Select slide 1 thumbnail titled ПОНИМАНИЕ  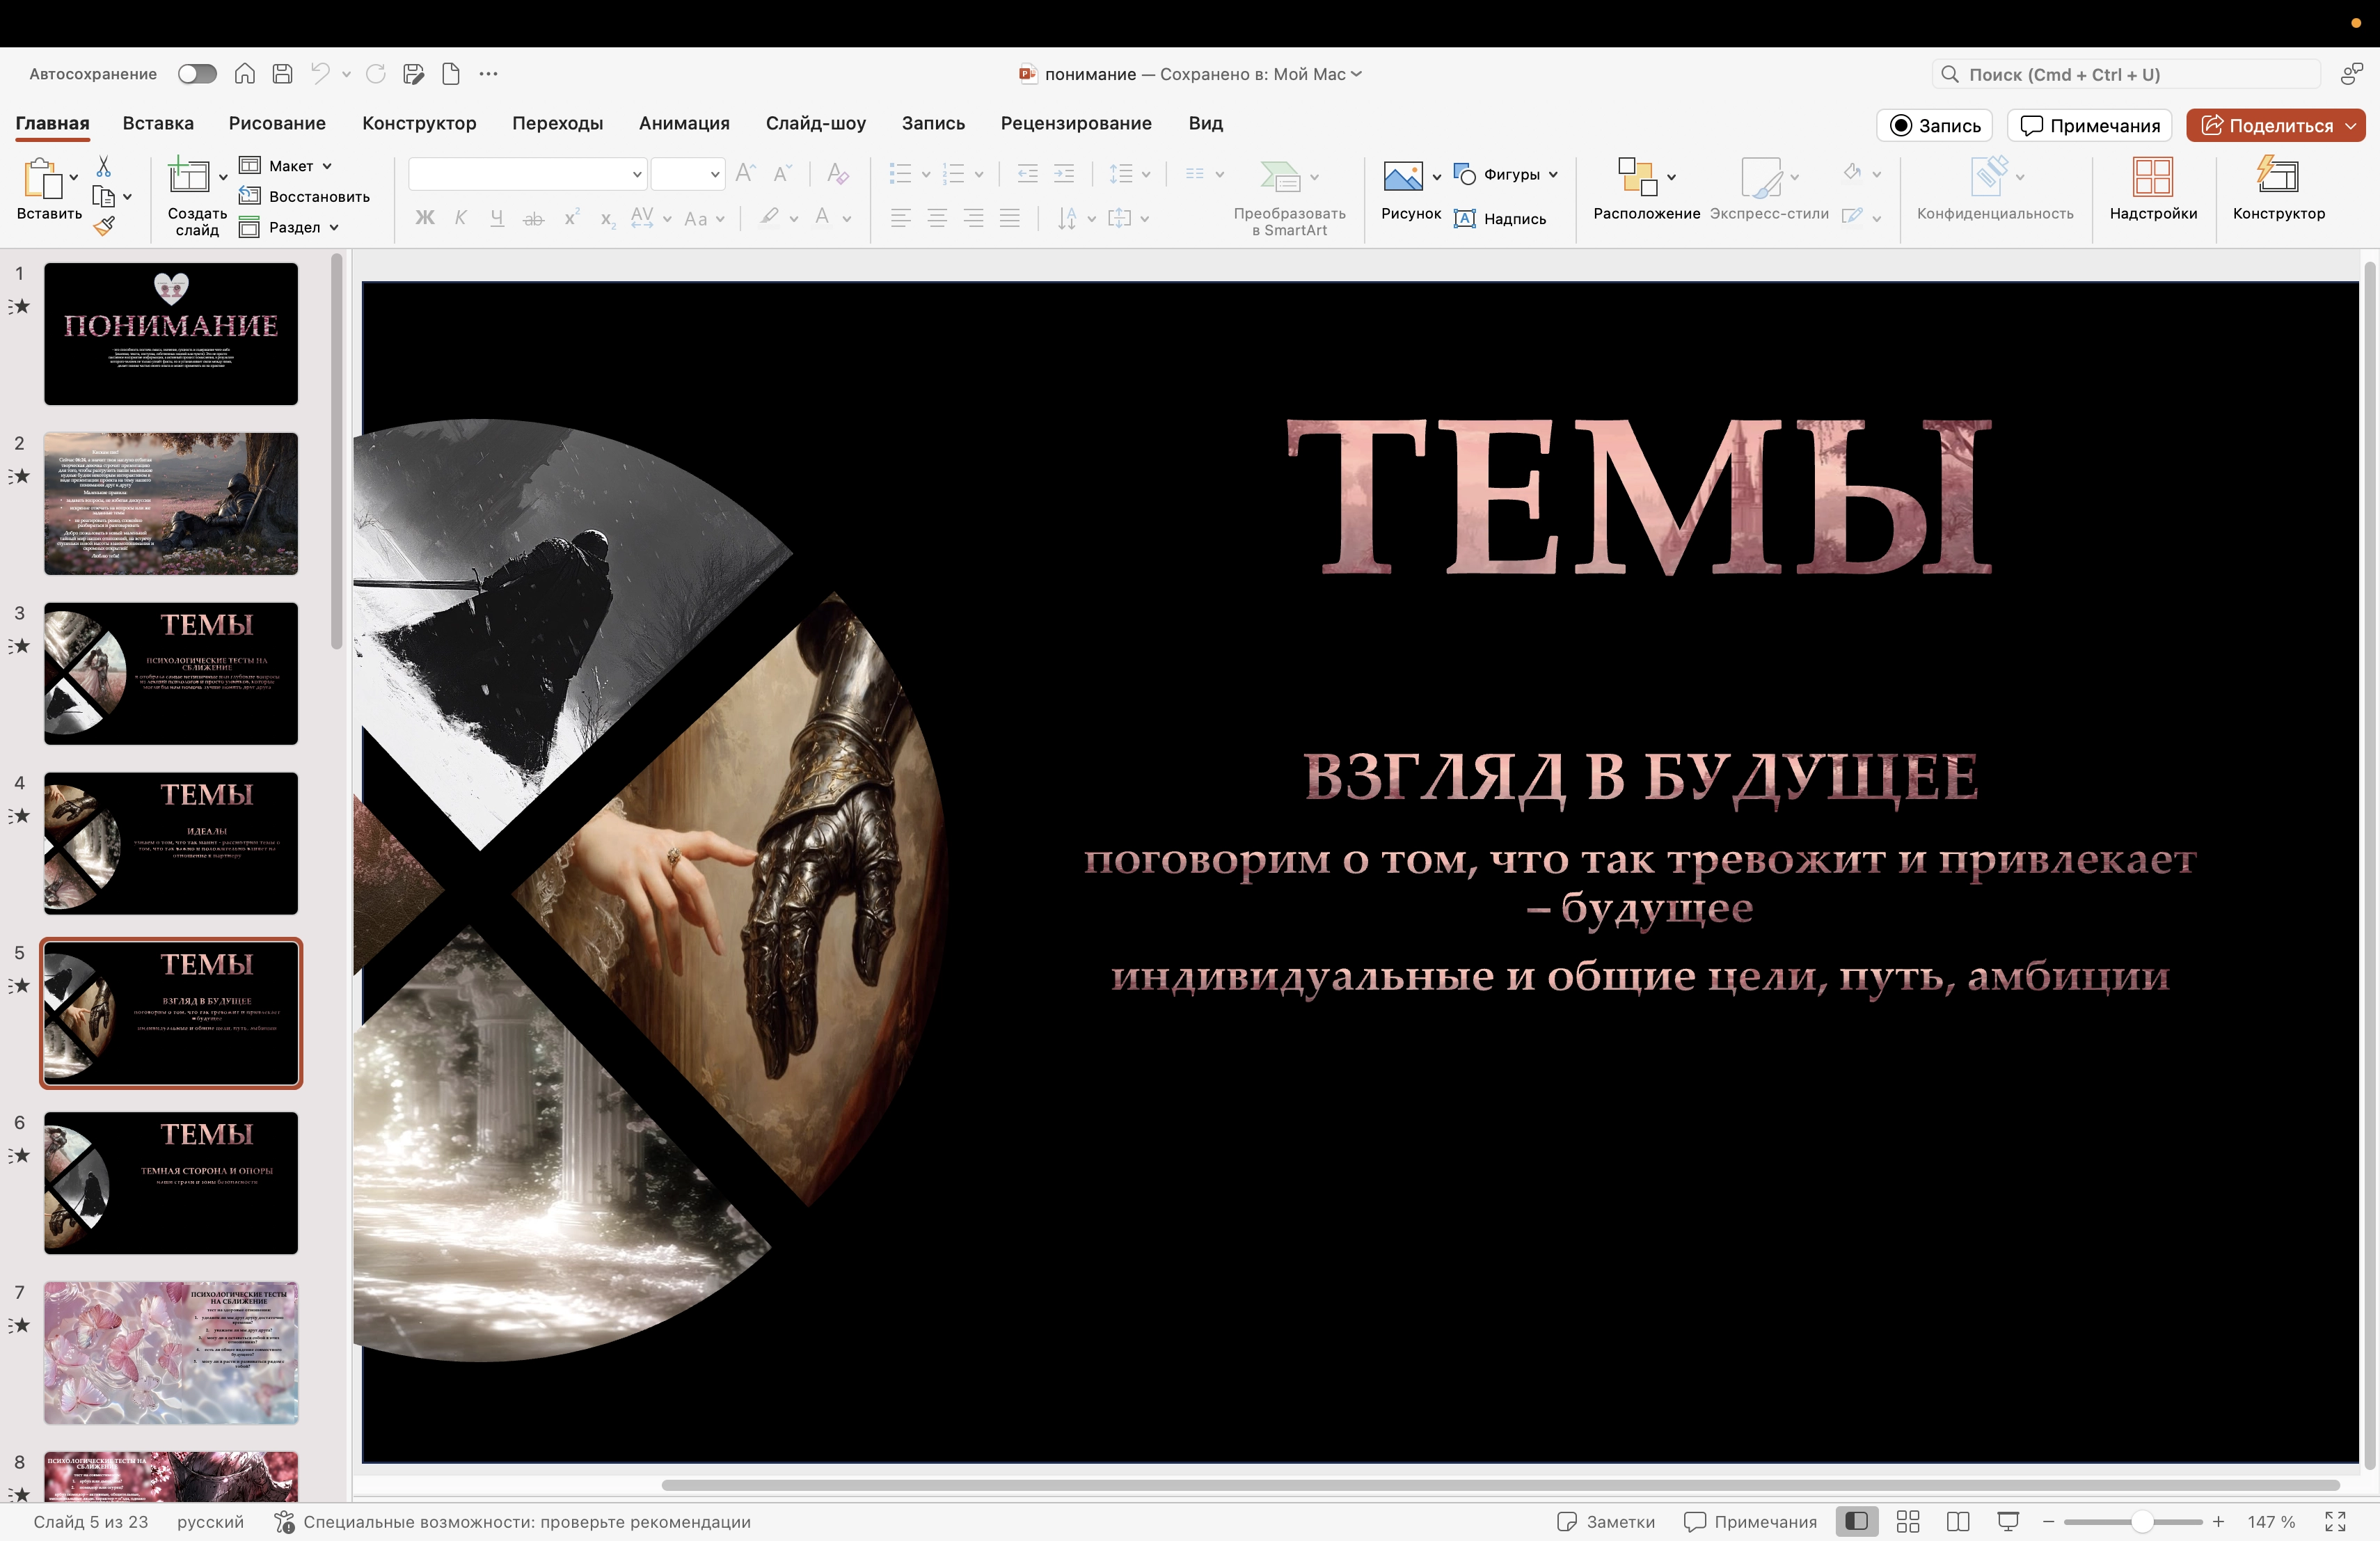171,333
